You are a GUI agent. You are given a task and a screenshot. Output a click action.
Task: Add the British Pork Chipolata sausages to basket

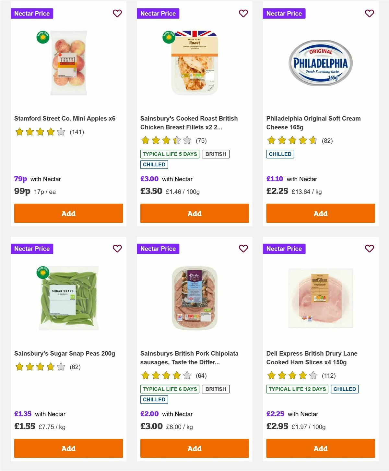point(194,448)
